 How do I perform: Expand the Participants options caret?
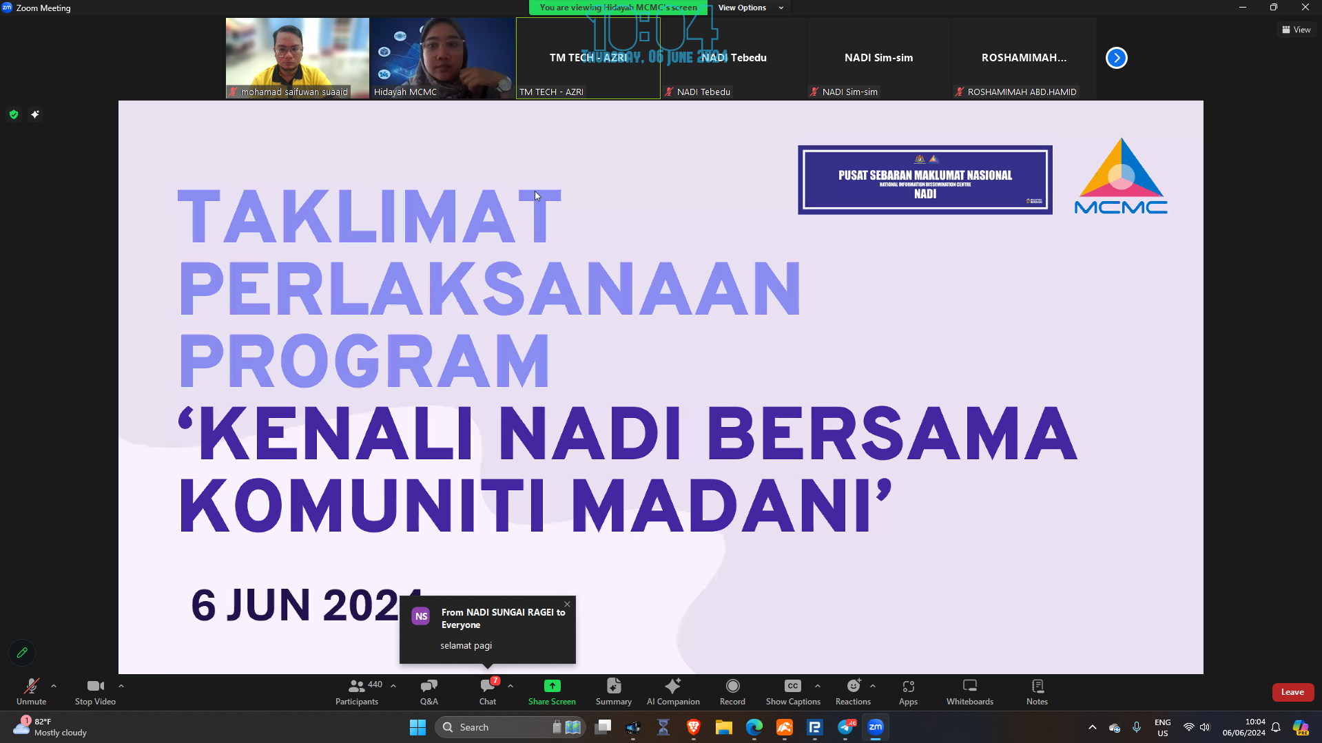393,686
